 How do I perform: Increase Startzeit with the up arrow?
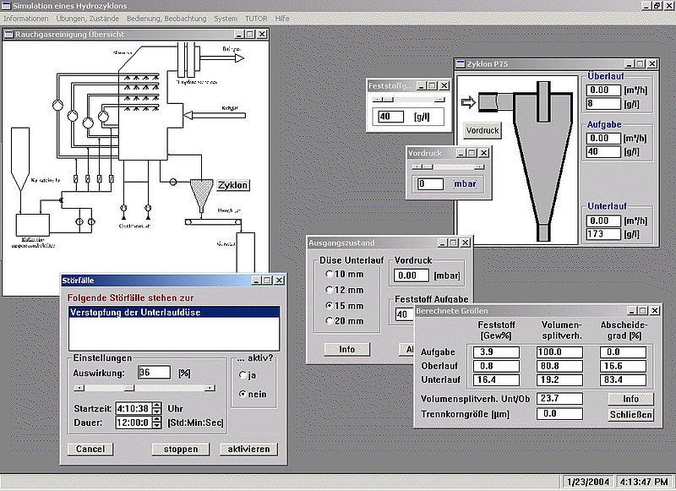[x=157, y=405]
